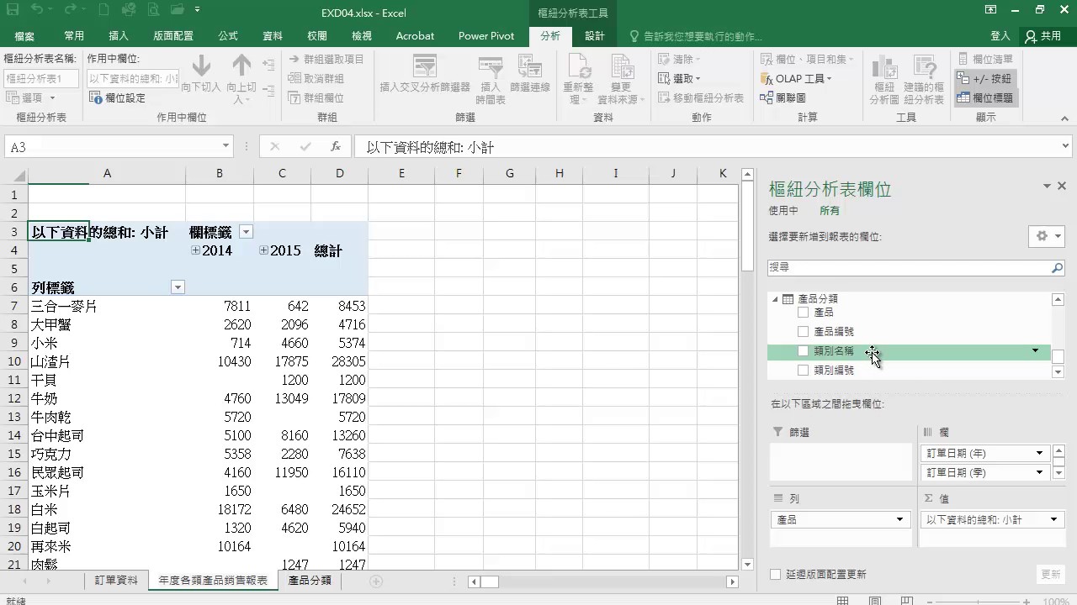1077x605 pixels.
Task: Open 訂單日期 (季) field dropdown
Action: pos(1039,472)
